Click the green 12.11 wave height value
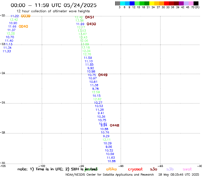 pyautogui.click(x=106, y=140)
